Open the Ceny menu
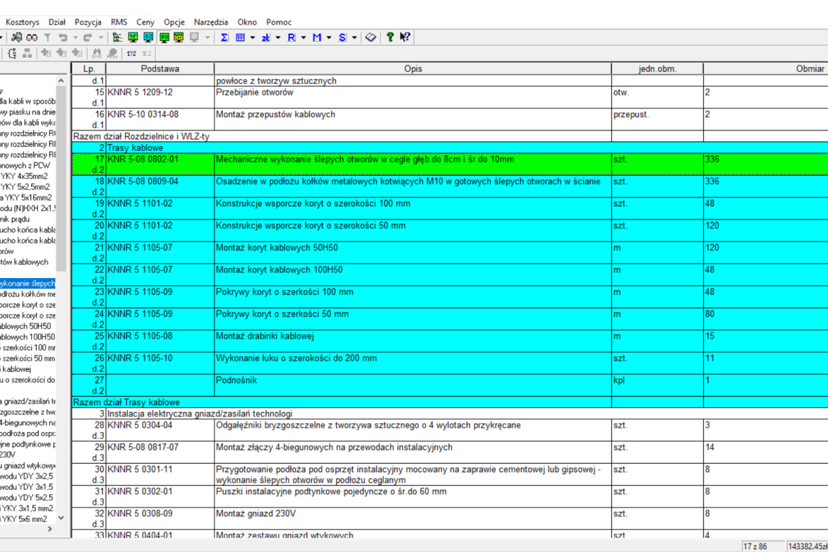Viewport: 828px width, 552px height. click(146, 21)
